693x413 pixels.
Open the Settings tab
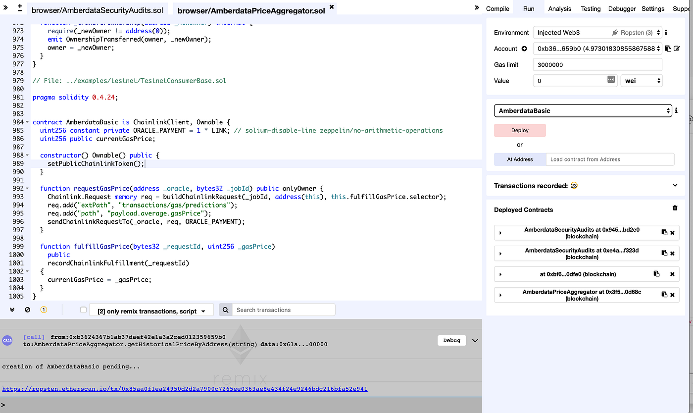point(653,8)
